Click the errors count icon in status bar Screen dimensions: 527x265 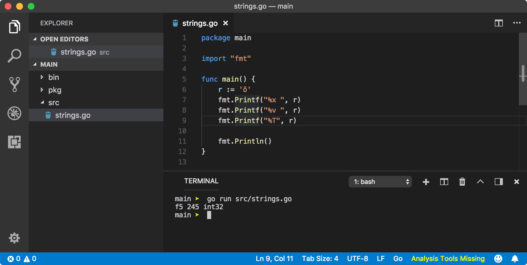(x=11, y=259)
